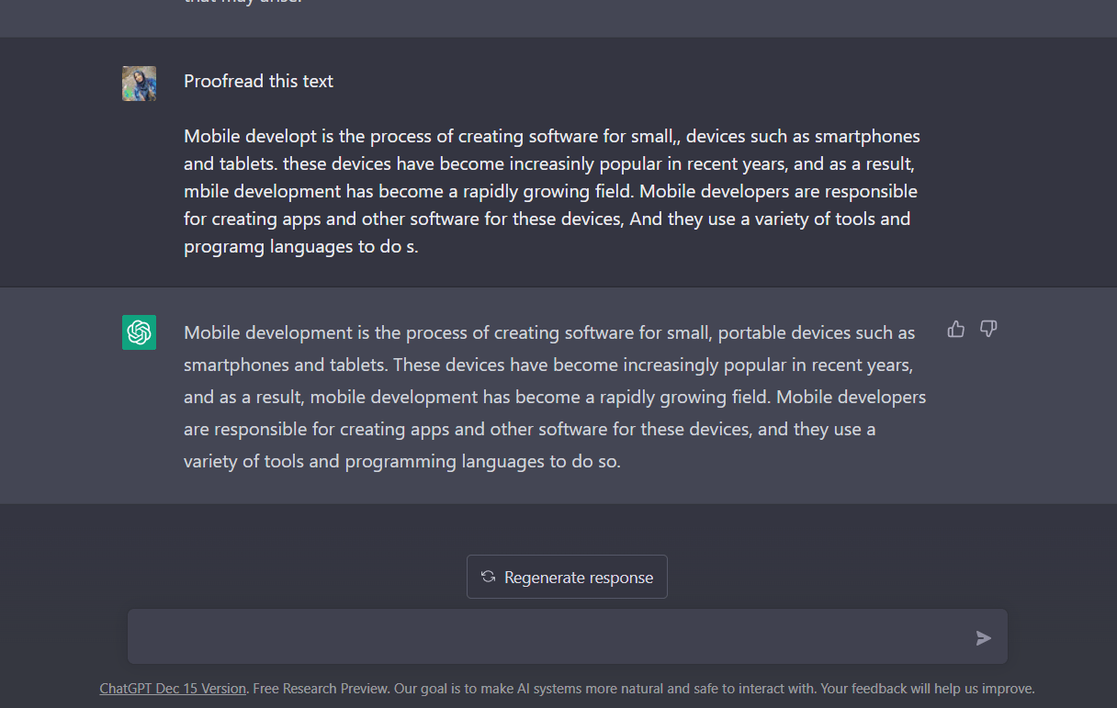Click the user profile picture

point(139,84)
